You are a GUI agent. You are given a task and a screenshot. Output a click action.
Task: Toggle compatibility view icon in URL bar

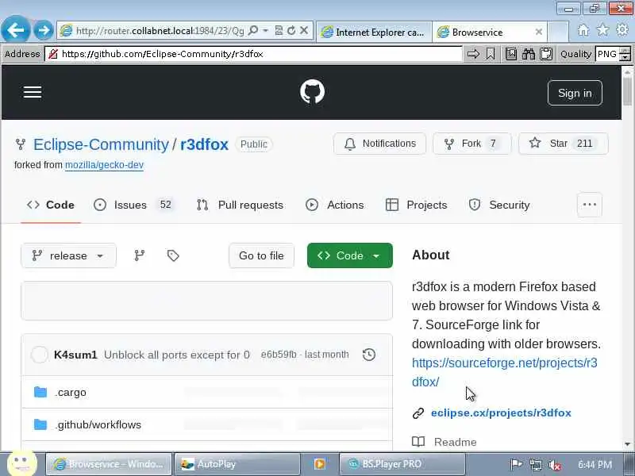point(279,30)
